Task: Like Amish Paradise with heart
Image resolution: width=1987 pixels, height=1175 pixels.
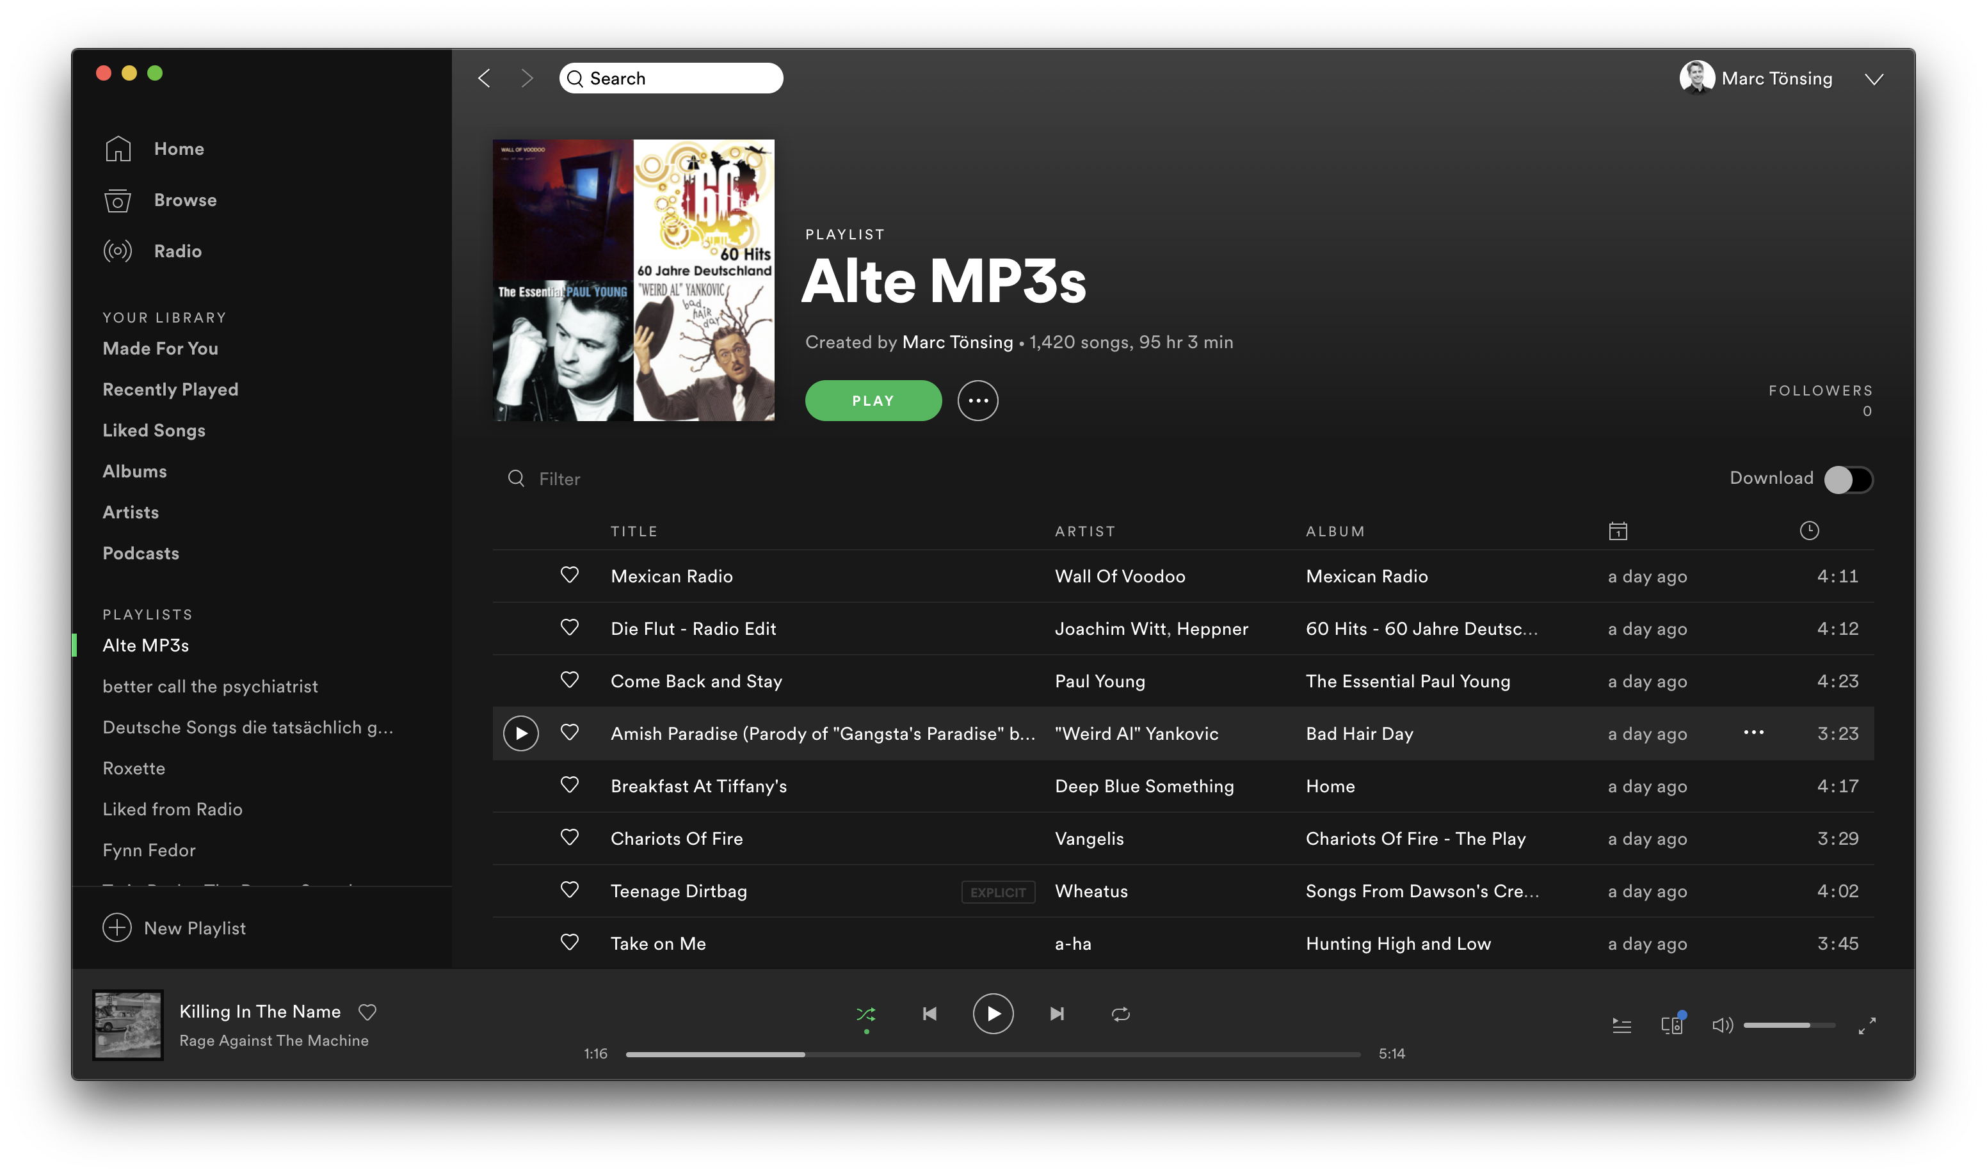Action: (570, 732)
